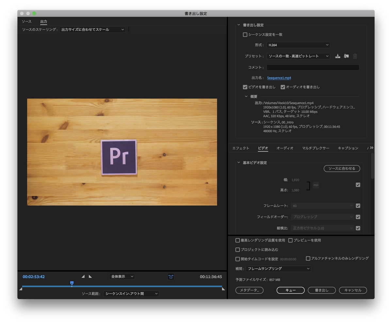Viewport: 392px width, 324px height.
Task: Open the 形式 H.264 dropdown
Action: [x=298, y=45]
